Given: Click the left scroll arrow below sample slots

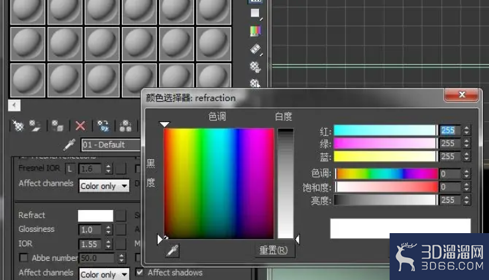Looking at the screenshot, I should (14, 106).
